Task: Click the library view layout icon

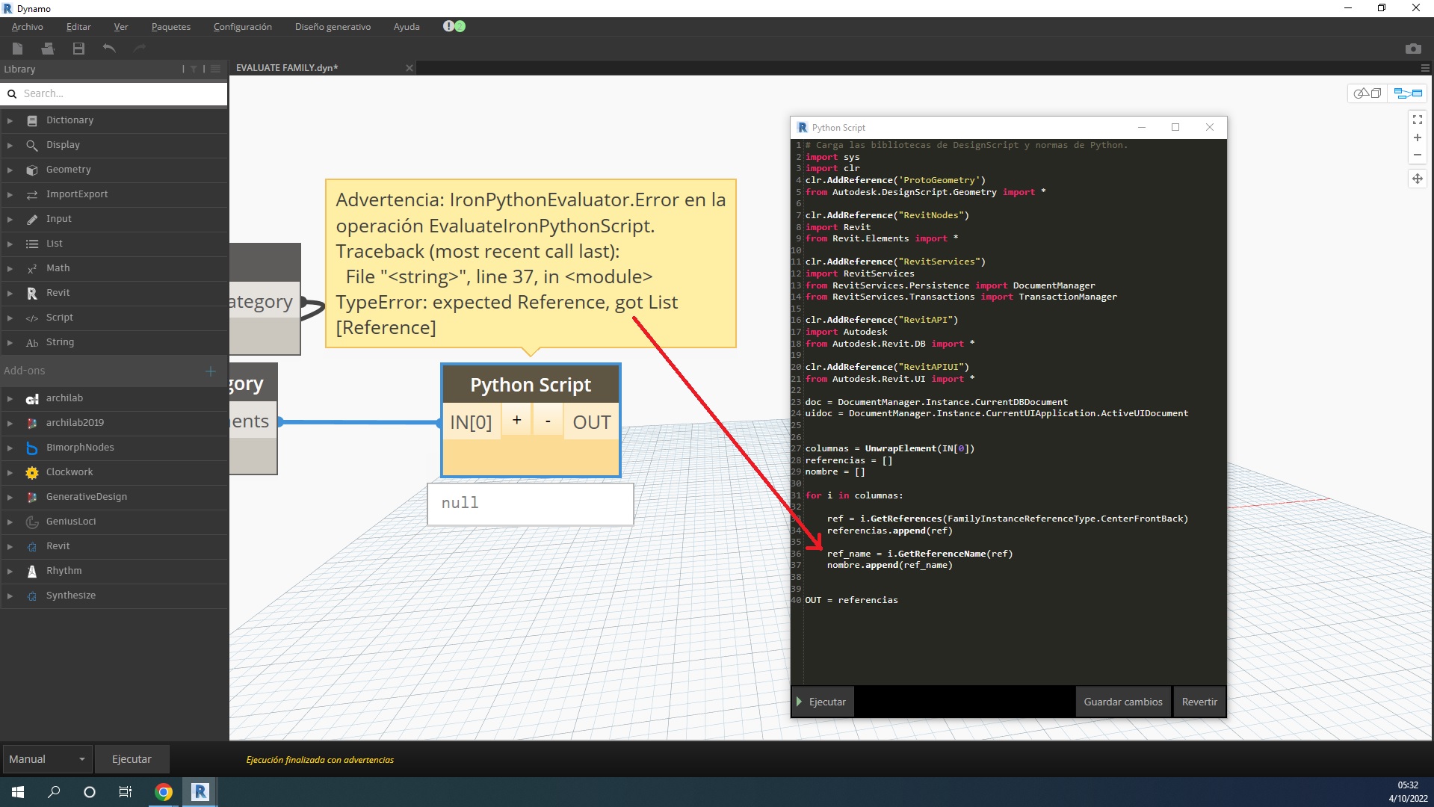Action: [215, 69]
